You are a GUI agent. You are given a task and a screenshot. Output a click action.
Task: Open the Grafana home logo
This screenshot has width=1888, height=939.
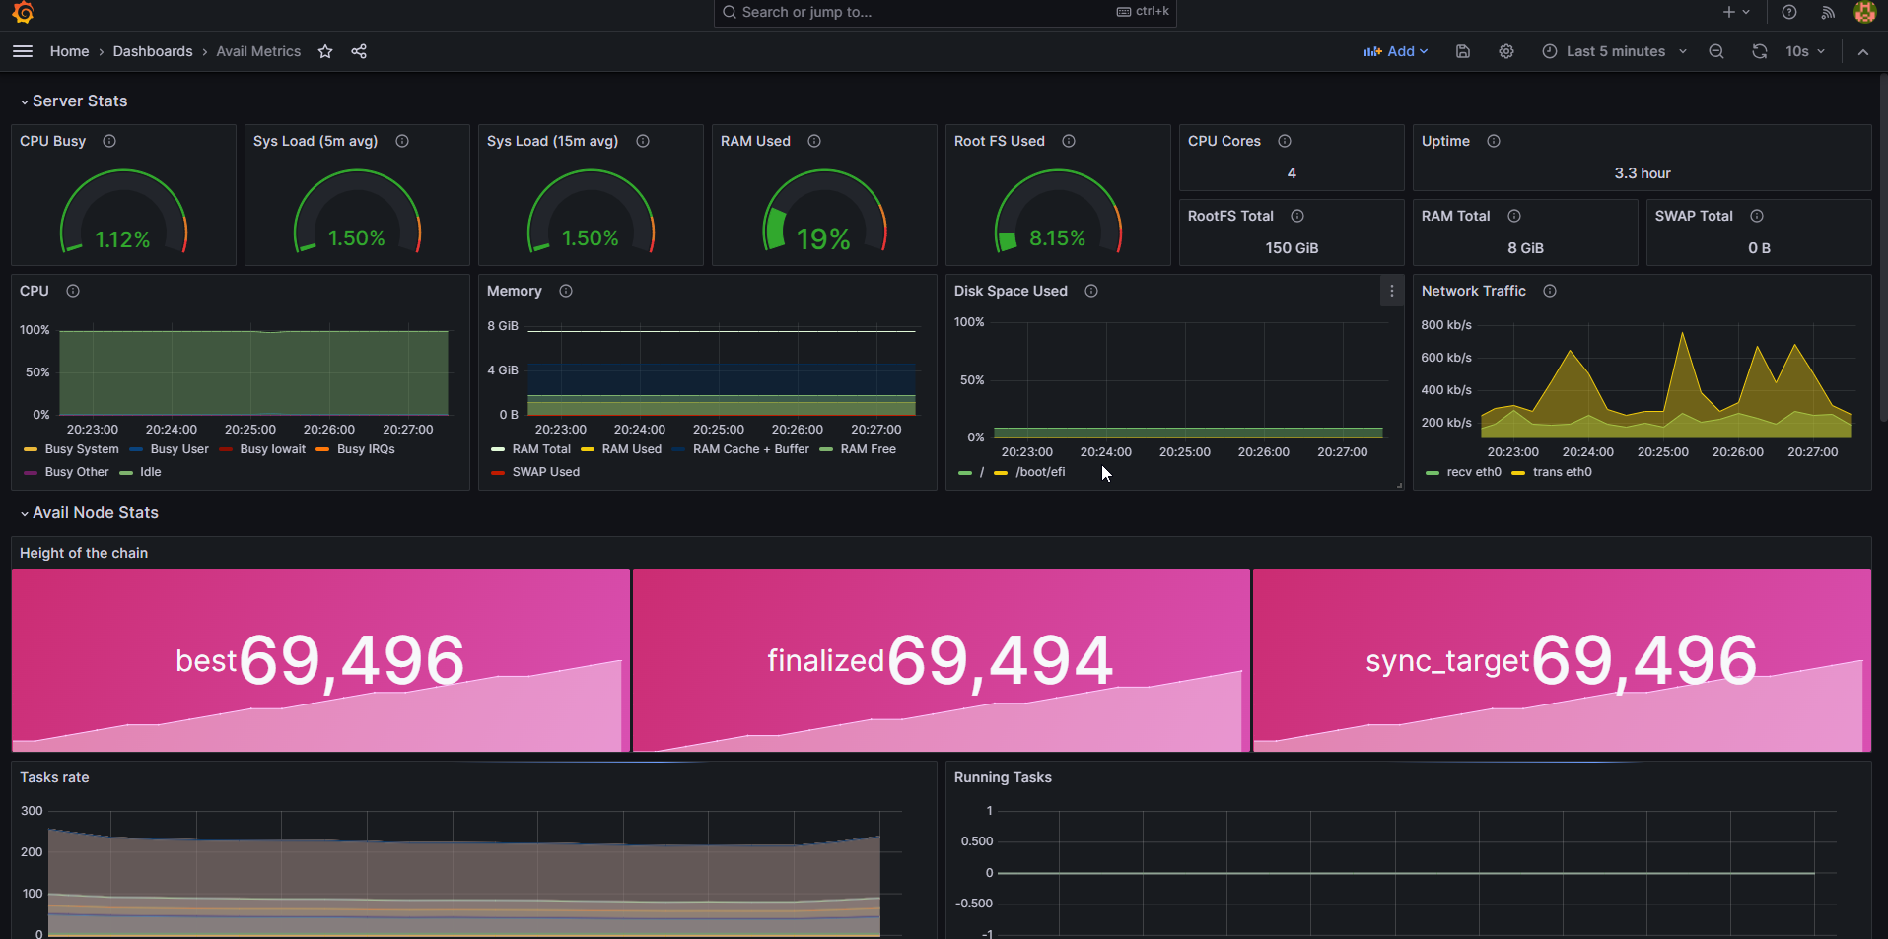pos(23,12)
